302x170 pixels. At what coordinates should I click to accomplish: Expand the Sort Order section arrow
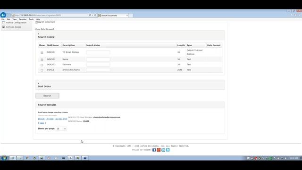(39, 83)
